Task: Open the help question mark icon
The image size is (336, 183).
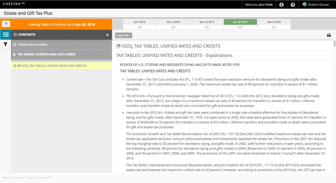Action: pos(293,5)
